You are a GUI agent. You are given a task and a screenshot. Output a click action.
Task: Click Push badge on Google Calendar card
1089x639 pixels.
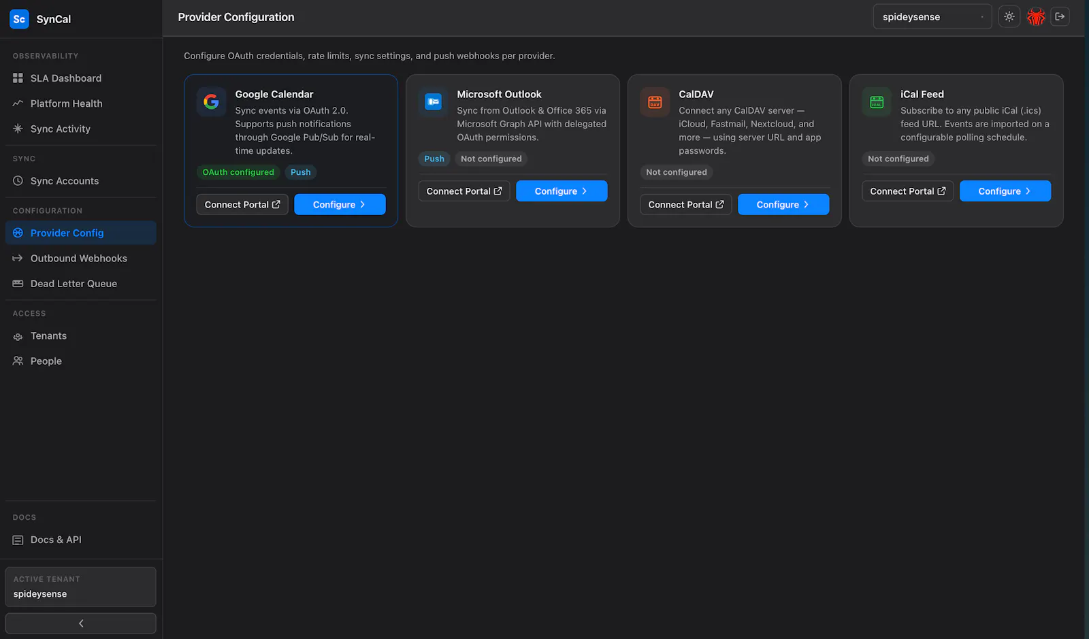pyautogui.click(x=301, y=172)
